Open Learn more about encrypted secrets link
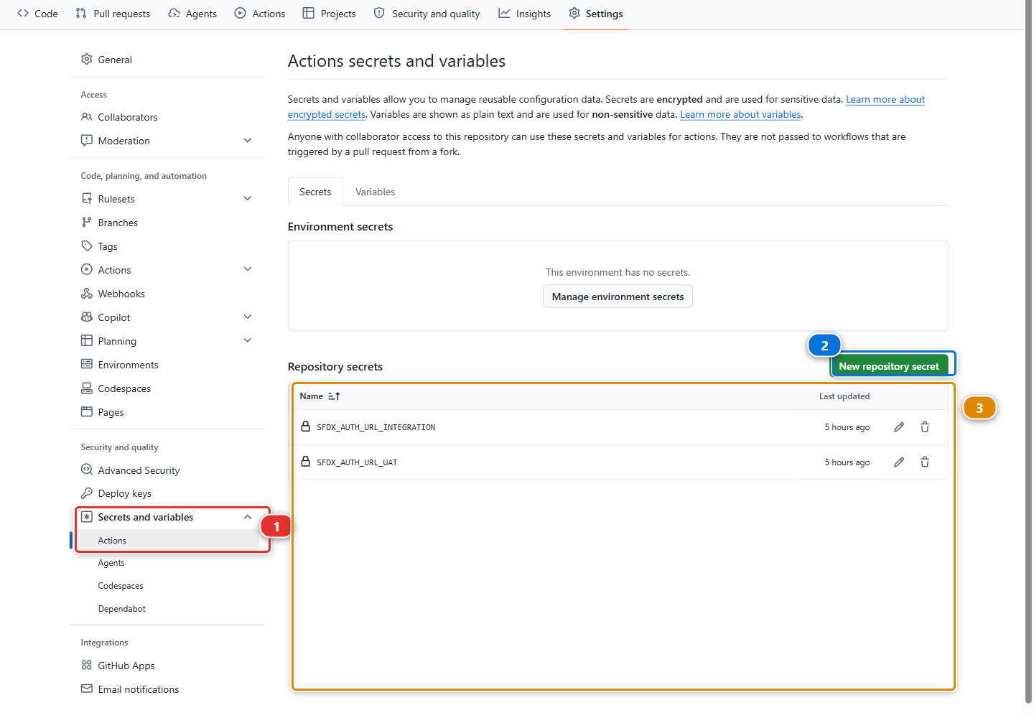This screenshot has height=718, width=1034. (885, 100)
